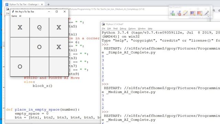Screen dimensions: 220x124
Task: Click output number 8 in the shell
Action: [103, 56]
